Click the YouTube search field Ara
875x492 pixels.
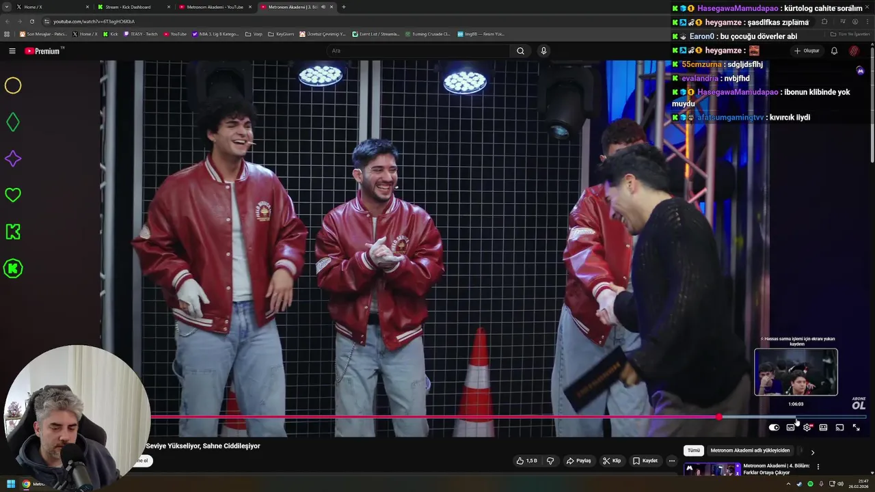(418, 51)
